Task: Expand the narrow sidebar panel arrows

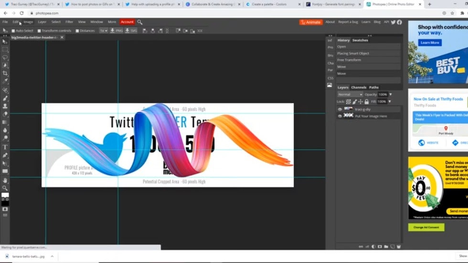Action: (x=330, y=35)
